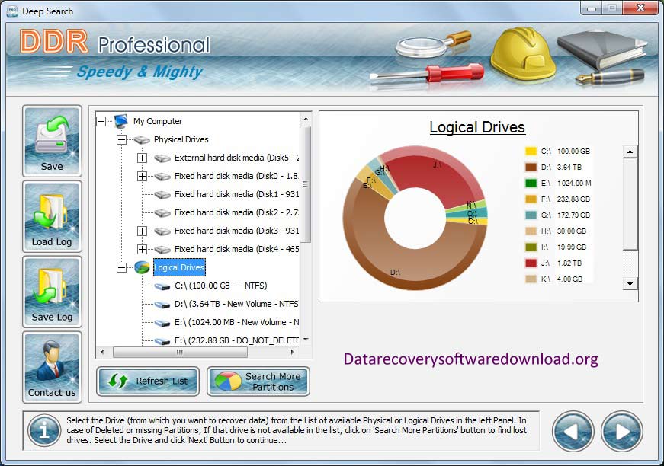Click the My Computer monitor icon
Viewport: 664px width, 466px height.
121,121
